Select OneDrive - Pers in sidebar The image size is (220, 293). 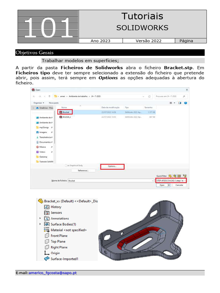44,108
